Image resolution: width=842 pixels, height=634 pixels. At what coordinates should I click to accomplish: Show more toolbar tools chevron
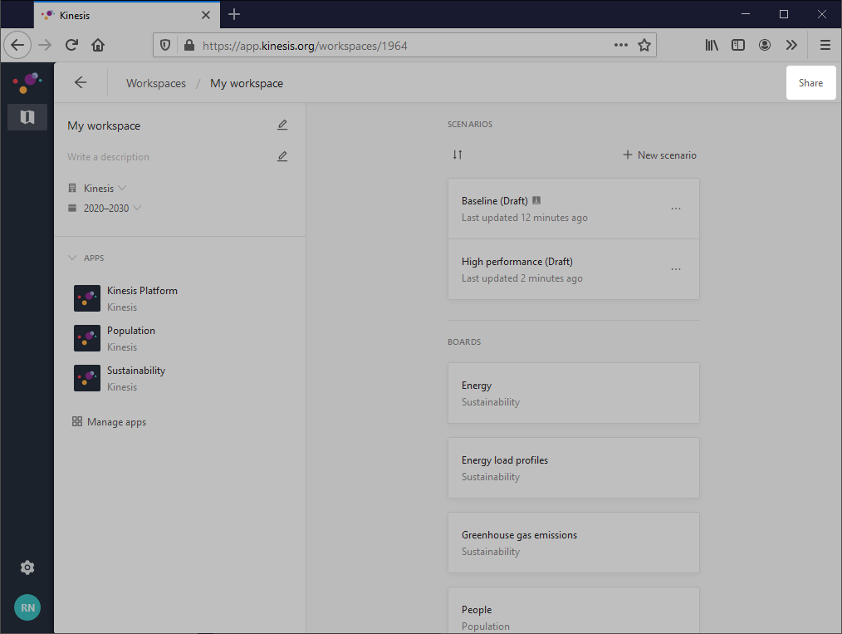(x=791, y=45)
